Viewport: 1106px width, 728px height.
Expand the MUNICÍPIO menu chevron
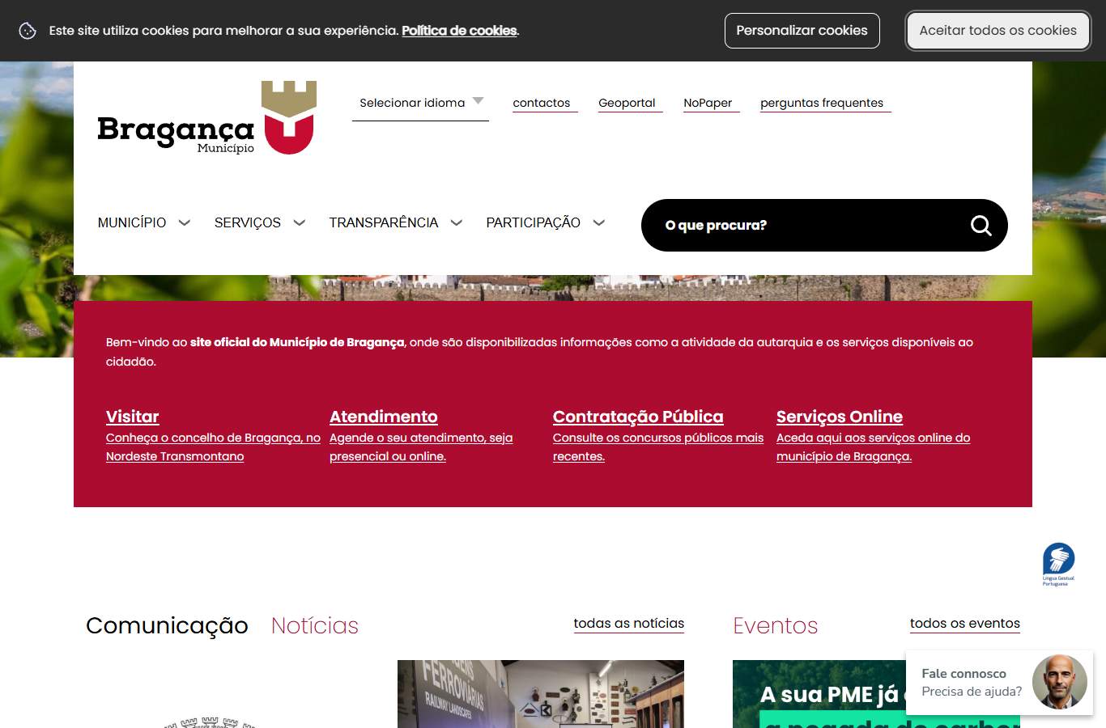pos(185,222)
